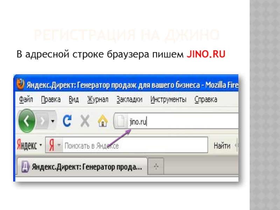Click the green Back navigation button
Viewport: 280px width, 210px height.
(x=27, y=121)
